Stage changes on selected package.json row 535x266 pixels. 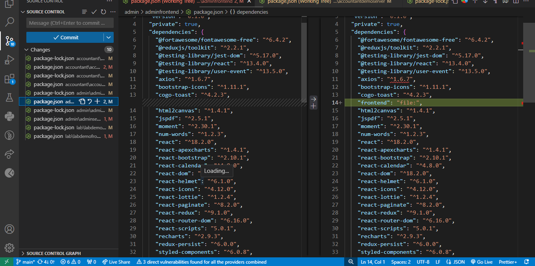(x=97, y=102)
